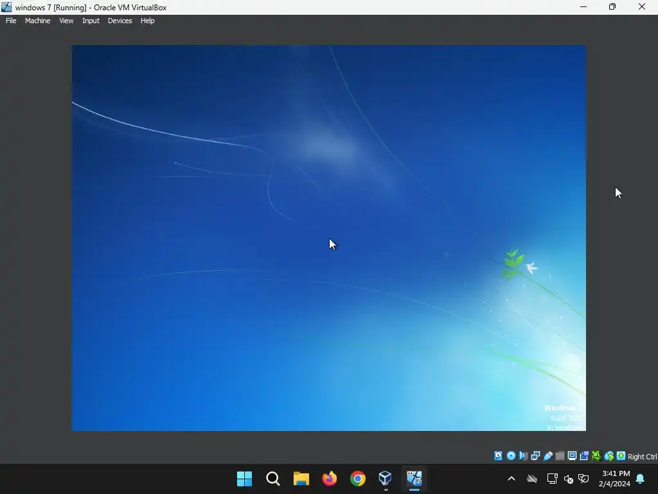The width and height of the screenshot is (658, 494).
Task: Click the VirtualBox icon in title bar
Action: coord(6,7)
